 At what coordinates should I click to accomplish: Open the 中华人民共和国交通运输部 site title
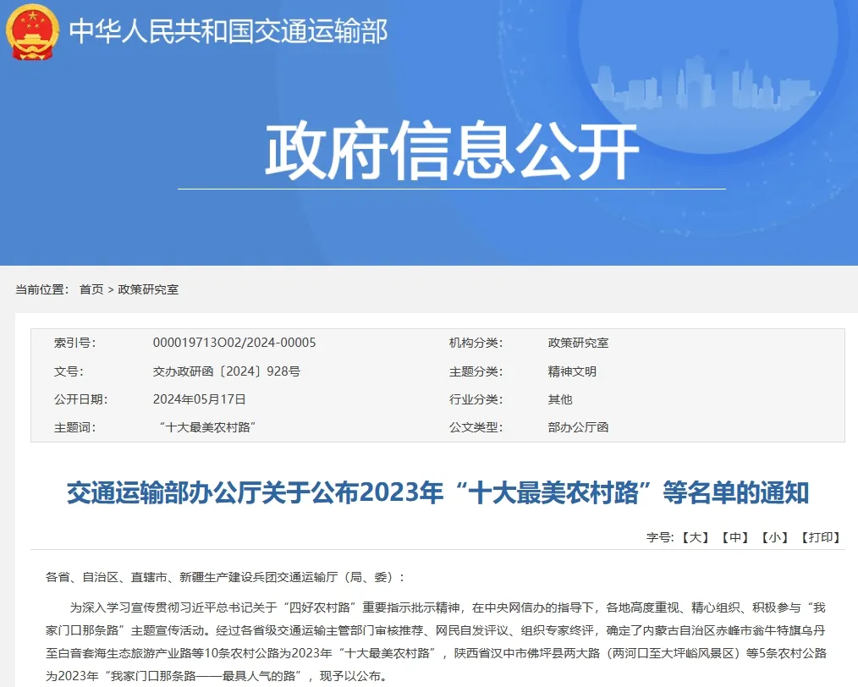coord(228,30)
